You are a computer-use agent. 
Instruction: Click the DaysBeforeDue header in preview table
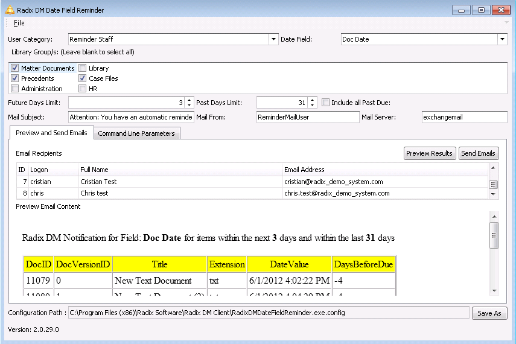364,264
